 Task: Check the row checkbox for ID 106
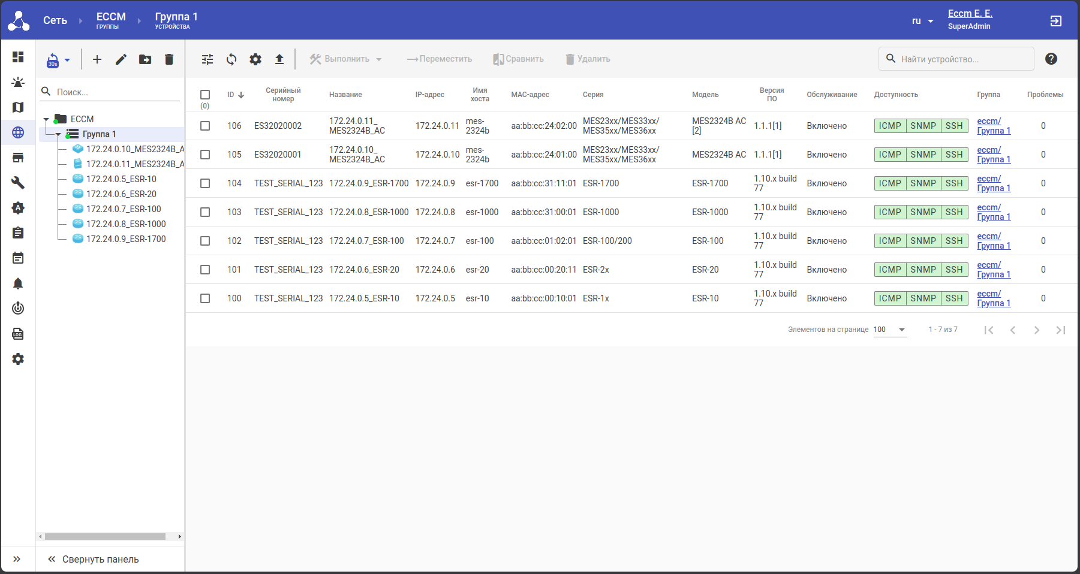click(205, 126)
